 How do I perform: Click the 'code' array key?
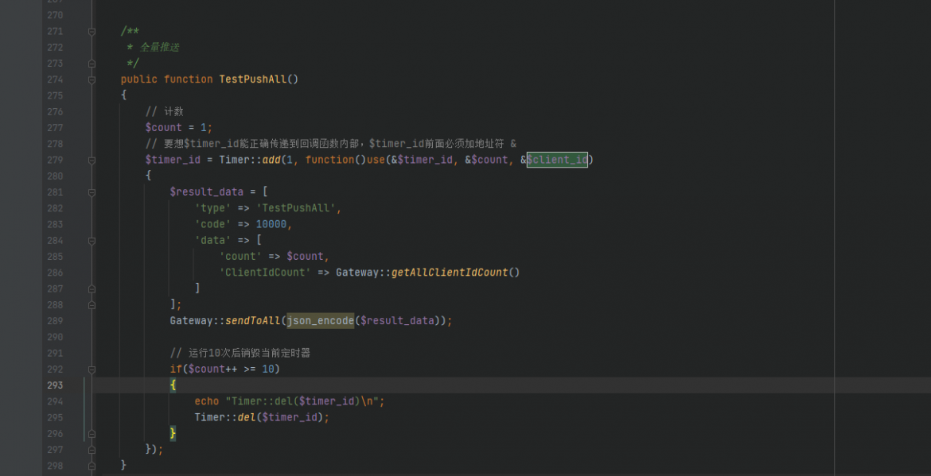pyautogui.click(x=213, y=224)
